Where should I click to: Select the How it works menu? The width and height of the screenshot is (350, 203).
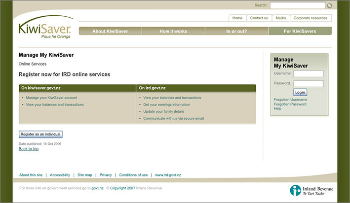tap(173, 31)
